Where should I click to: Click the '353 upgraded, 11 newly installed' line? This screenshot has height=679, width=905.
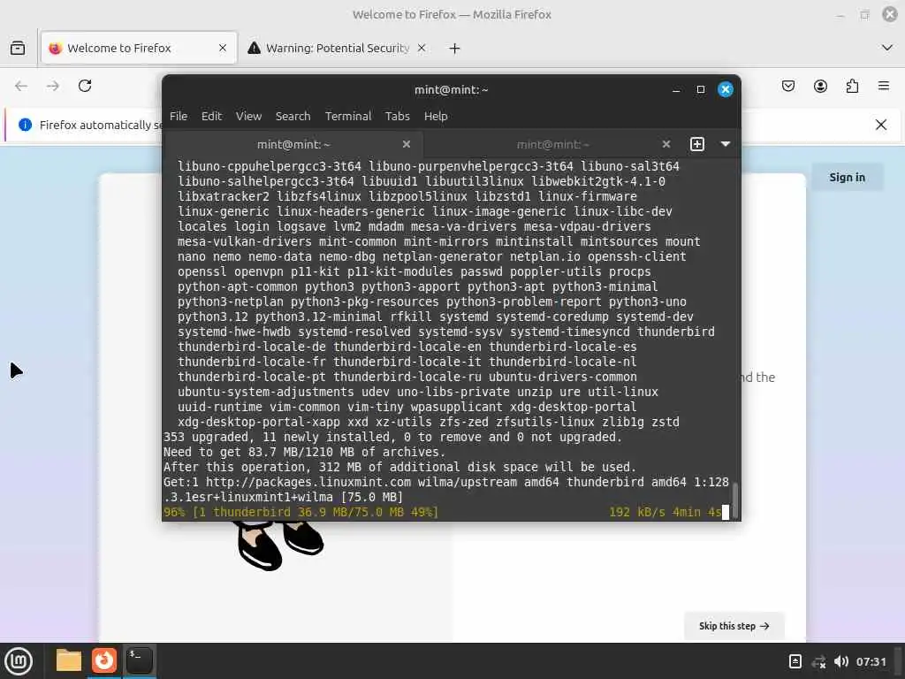[x=392, y=437]
